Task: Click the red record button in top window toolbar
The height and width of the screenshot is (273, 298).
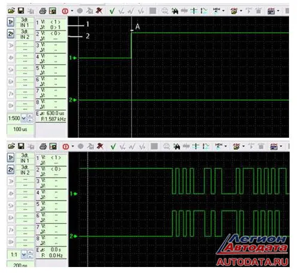Action: pyautogui.click(x=65, y=11)
